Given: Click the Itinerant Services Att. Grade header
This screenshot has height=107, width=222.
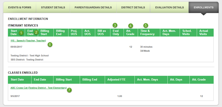Looking at the screenshot, I should (x=131, y=32).
